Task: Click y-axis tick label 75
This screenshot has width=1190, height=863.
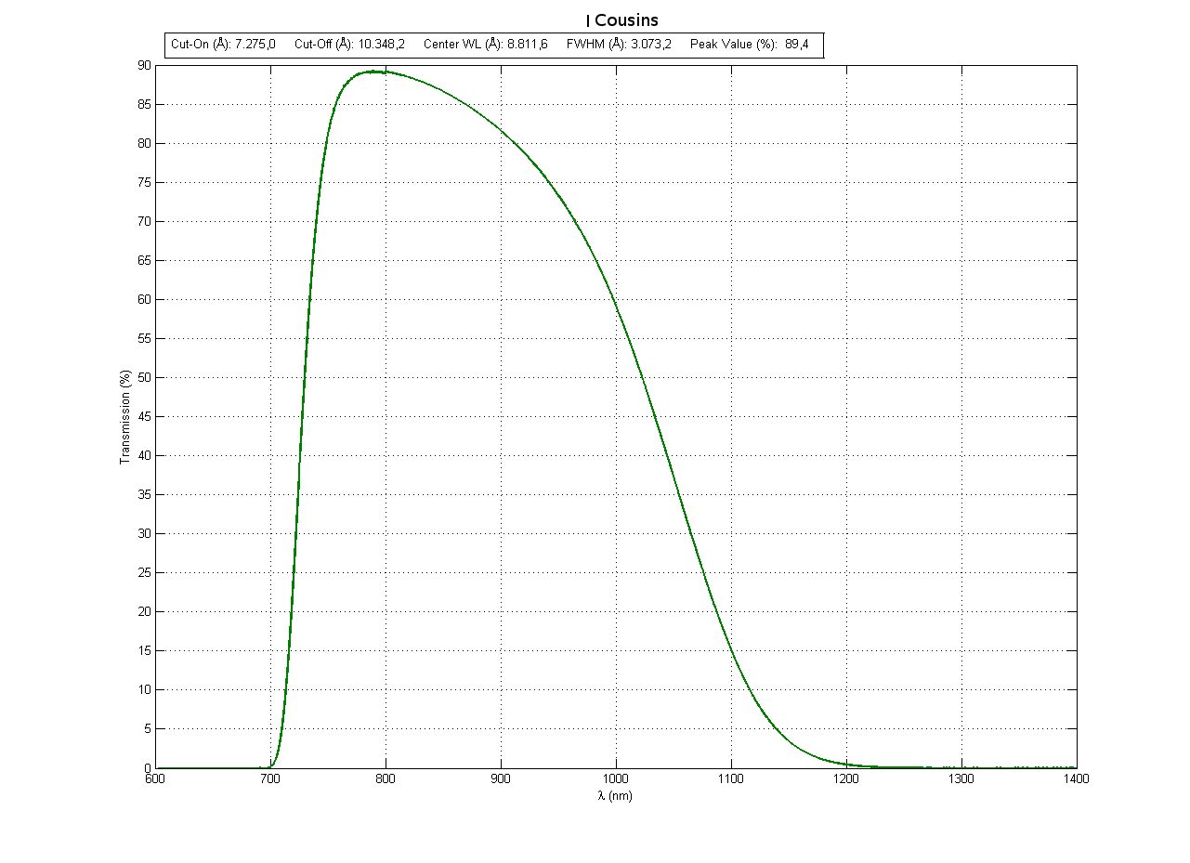Action: click(144, 182)
